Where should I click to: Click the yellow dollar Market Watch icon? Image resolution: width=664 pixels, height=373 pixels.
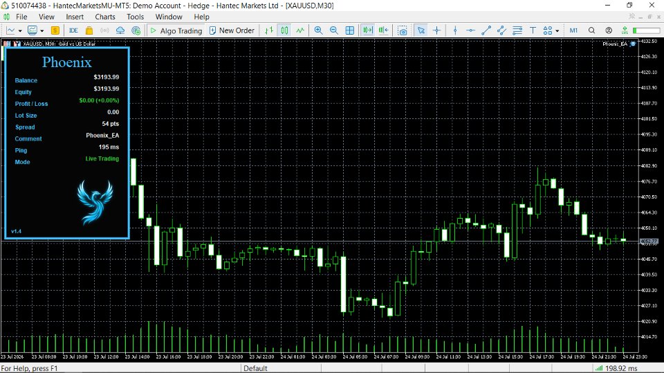tap(55, 30)
